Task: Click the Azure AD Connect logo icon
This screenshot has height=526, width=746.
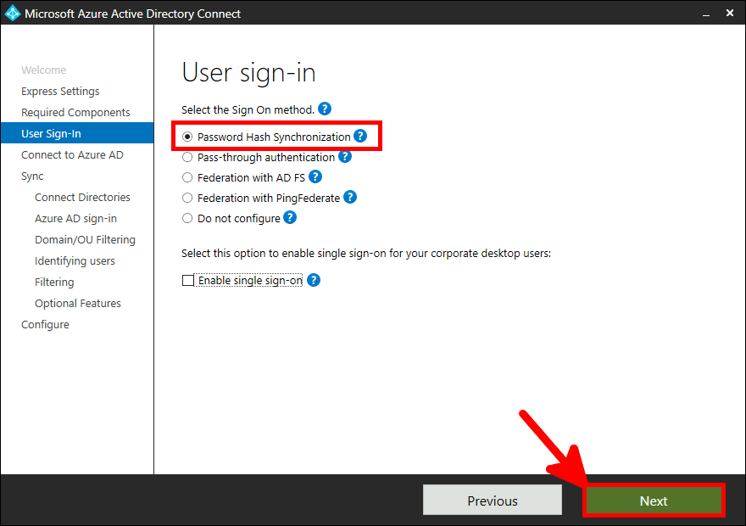Action: (13, 14)
